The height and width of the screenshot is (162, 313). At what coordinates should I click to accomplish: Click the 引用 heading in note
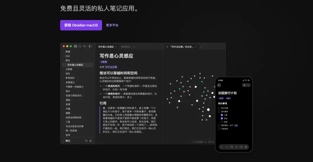103,103
